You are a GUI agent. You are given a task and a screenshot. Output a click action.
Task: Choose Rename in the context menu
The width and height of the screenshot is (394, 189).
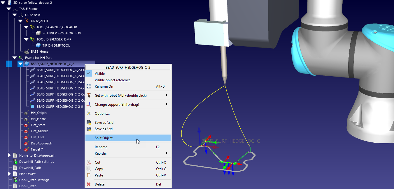click(x=101, y=147)
